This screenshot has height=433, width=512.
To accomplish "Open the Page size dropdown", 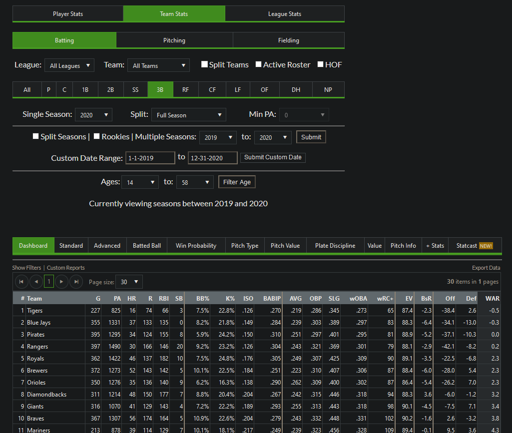I will click(x=129, y=282).
